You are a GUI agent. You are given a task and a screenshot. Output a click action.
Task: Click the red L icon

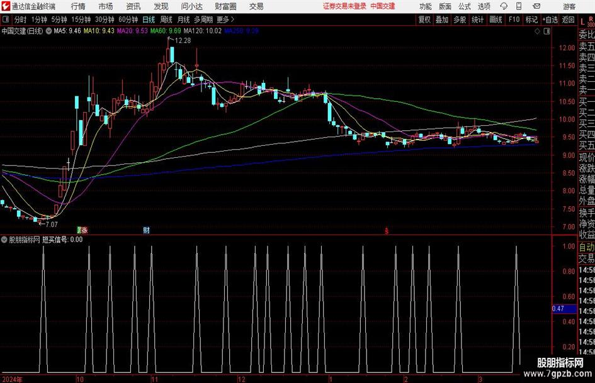click(582, 22)
